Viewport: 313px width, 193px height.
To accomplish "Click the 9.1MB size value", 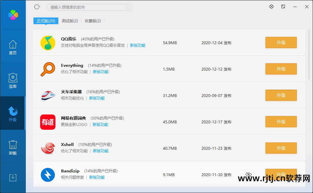I will pyautogui.click(x=169, y=175).
